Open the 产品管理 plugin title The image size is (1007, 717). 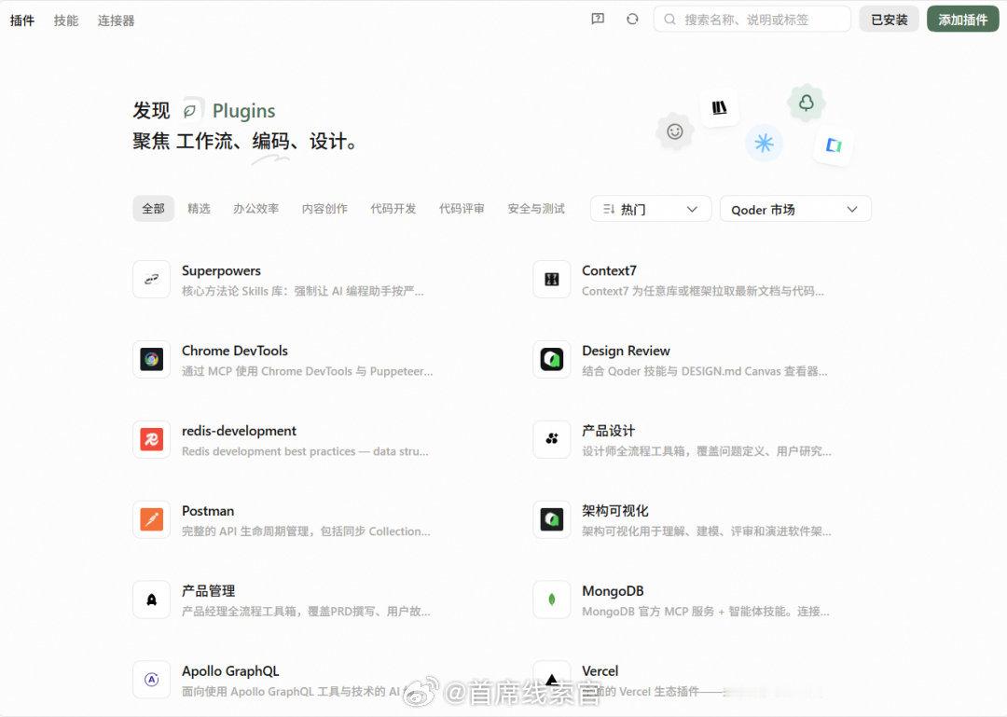[208, 591]
